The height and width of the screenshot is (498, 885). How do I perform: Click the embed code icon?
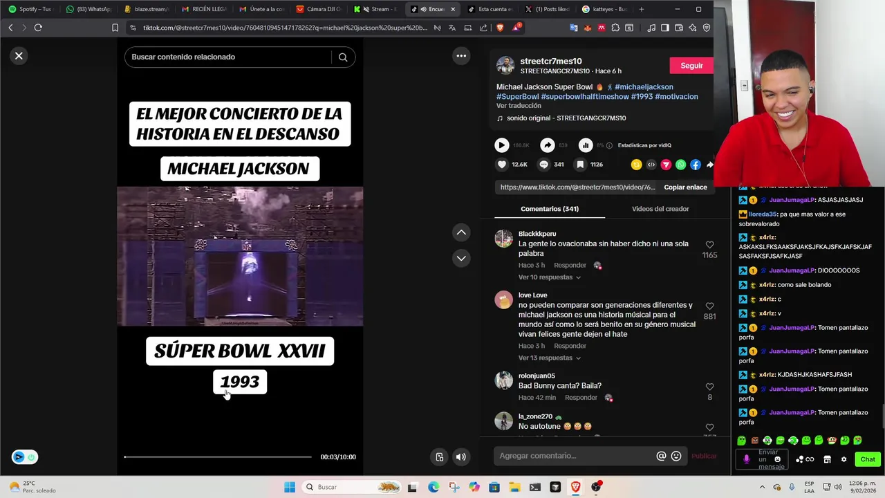tap(651, 165)
